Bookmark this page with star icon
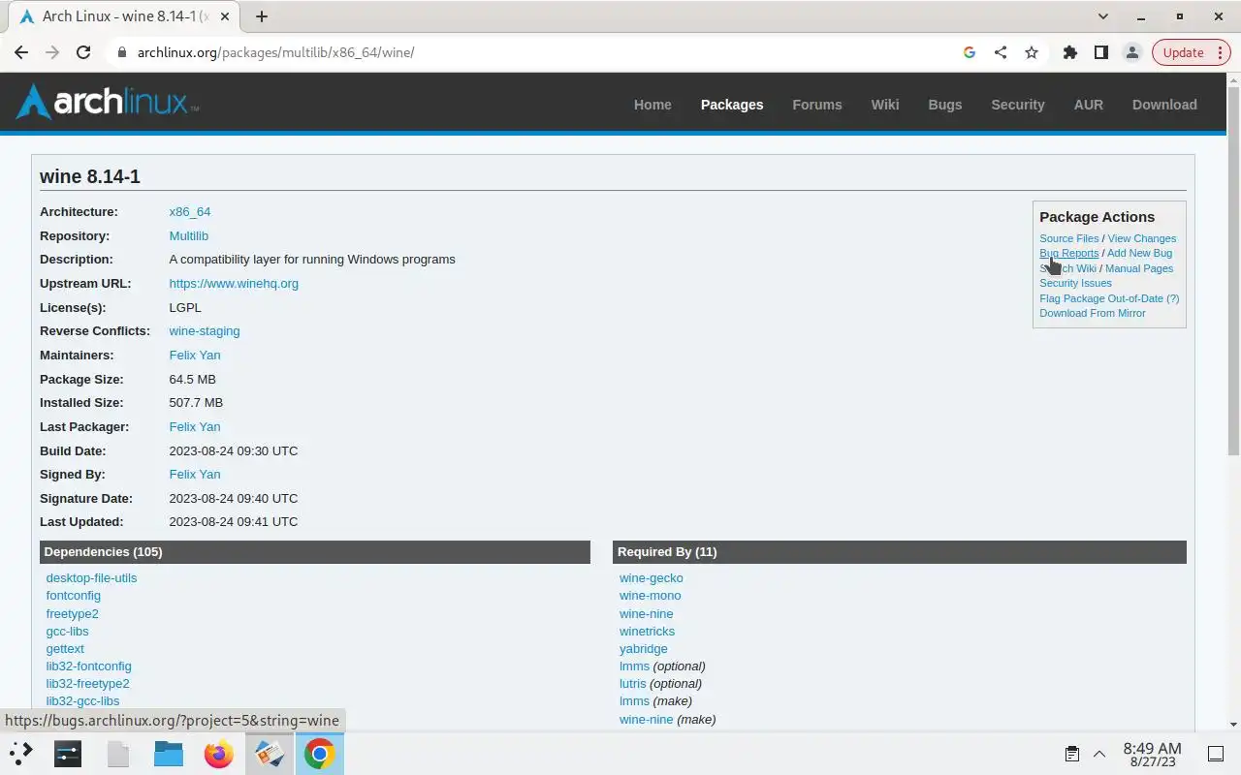The width and height of the screenshot is (1241, 775). pos(1032,52)
